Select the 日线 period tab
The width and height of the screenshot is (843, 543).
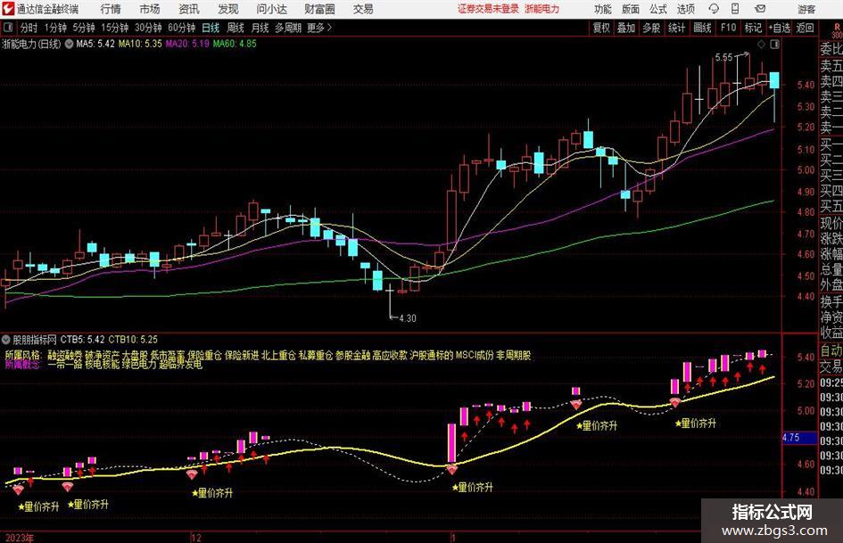(x=211, y=28)
